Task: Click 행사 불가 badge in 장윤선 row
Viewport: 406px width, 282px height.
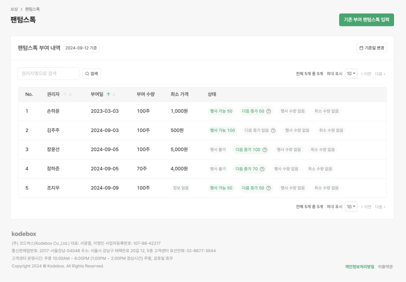Action: click(x=218, y=149)
